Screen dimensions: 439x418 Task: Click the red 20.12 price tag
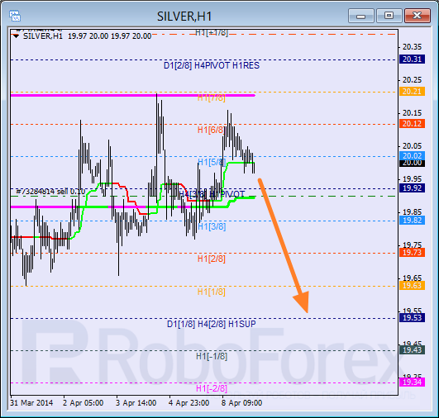[412, 124]
